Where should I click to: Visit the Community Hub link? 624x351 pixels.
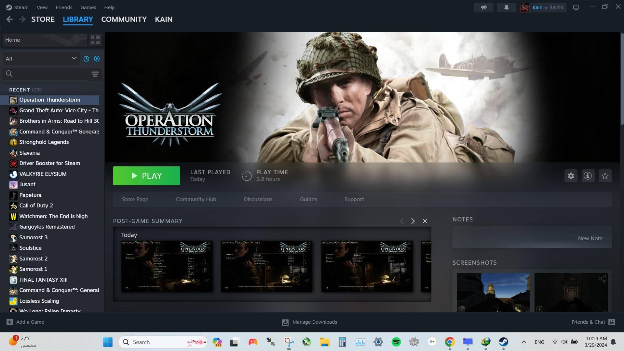196,200
